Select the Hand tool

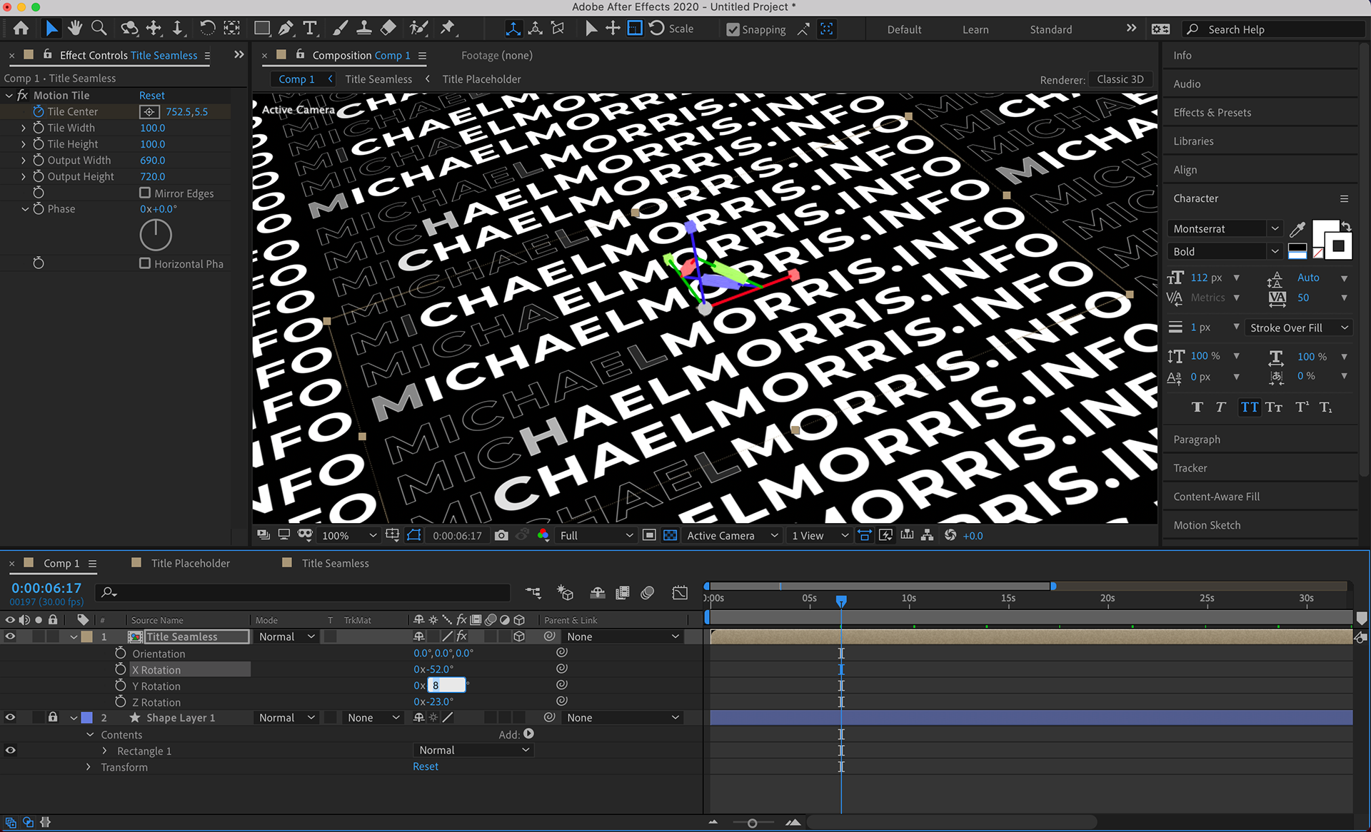[x=75, y=29]
